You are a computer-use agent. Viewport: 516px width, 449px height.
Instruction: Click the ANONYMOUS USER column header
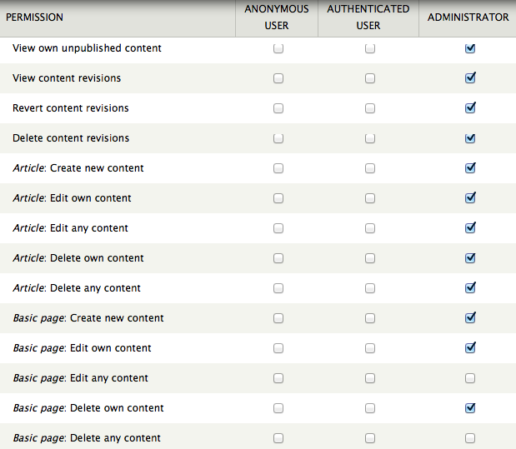point(277,17)
